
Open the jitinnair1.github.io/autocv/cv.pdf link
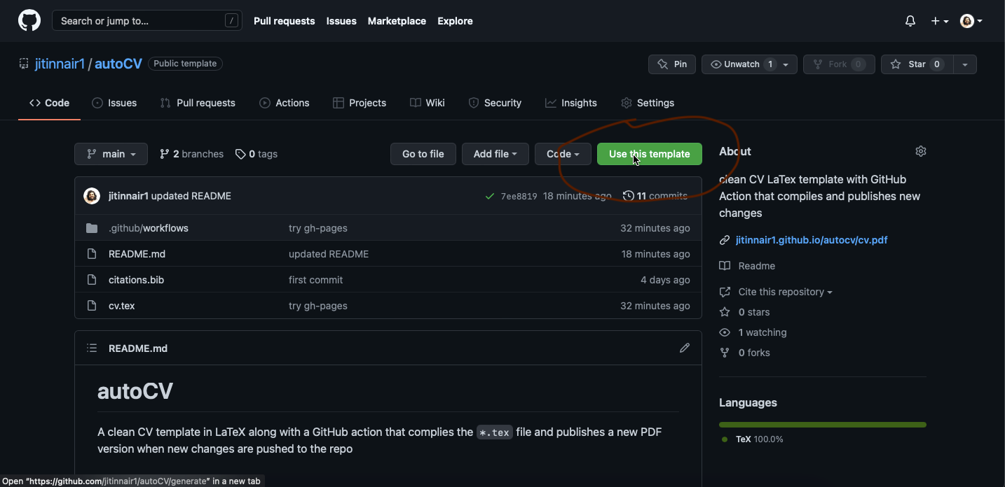coord(812,240)
